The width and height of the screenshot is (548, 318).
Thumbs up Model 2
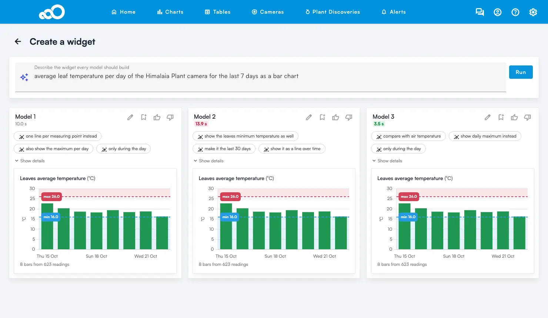335,117
